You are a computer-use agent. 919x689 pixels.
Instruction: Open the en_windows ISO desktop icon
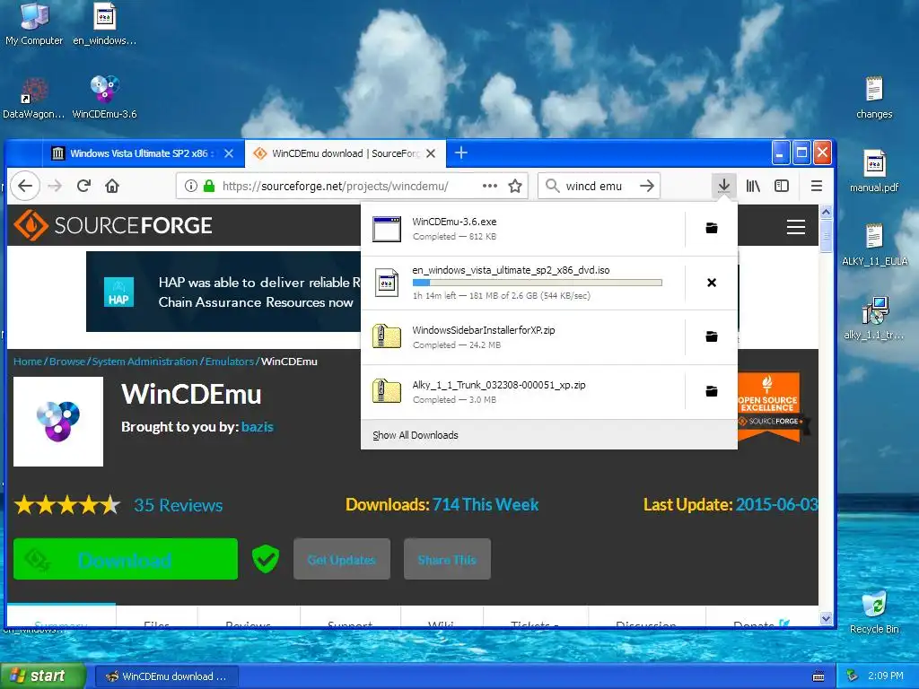click(104, 23)
